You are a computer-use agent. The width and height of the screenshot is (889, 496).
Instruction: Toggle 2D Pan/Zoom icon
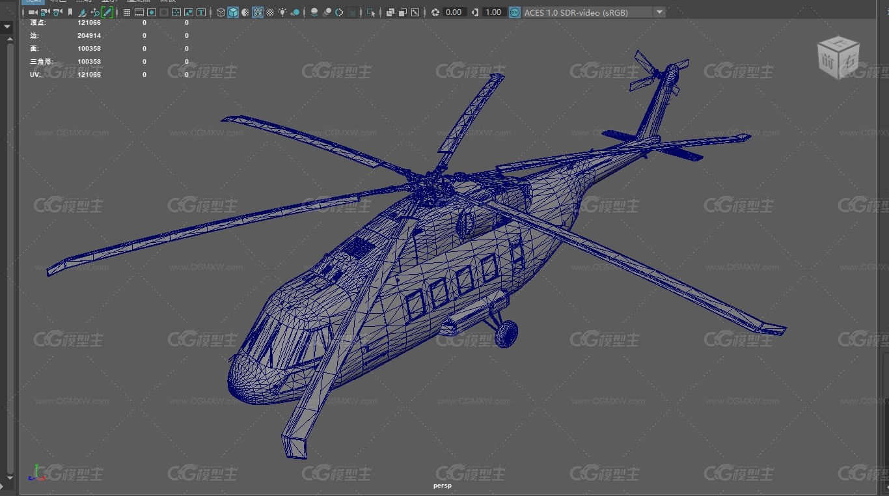[x=95, y=12]
